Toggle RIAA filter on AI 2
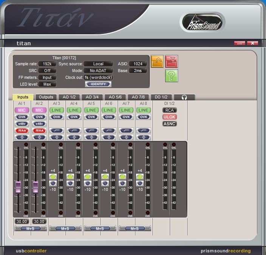The width and height of the screenshot is (266, 255). tap(39, 131)
